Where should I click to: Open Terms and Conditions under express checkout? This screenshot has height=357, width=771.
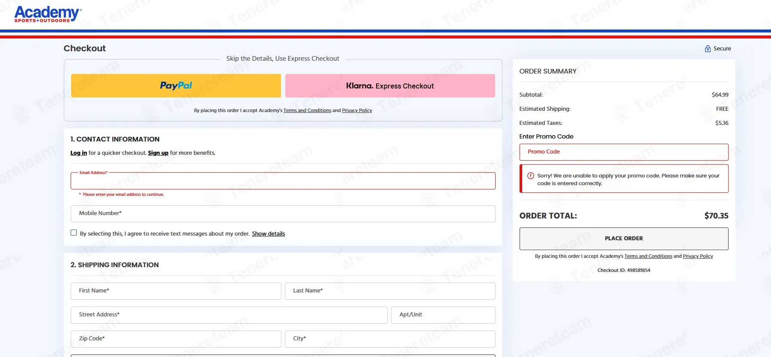307,110
